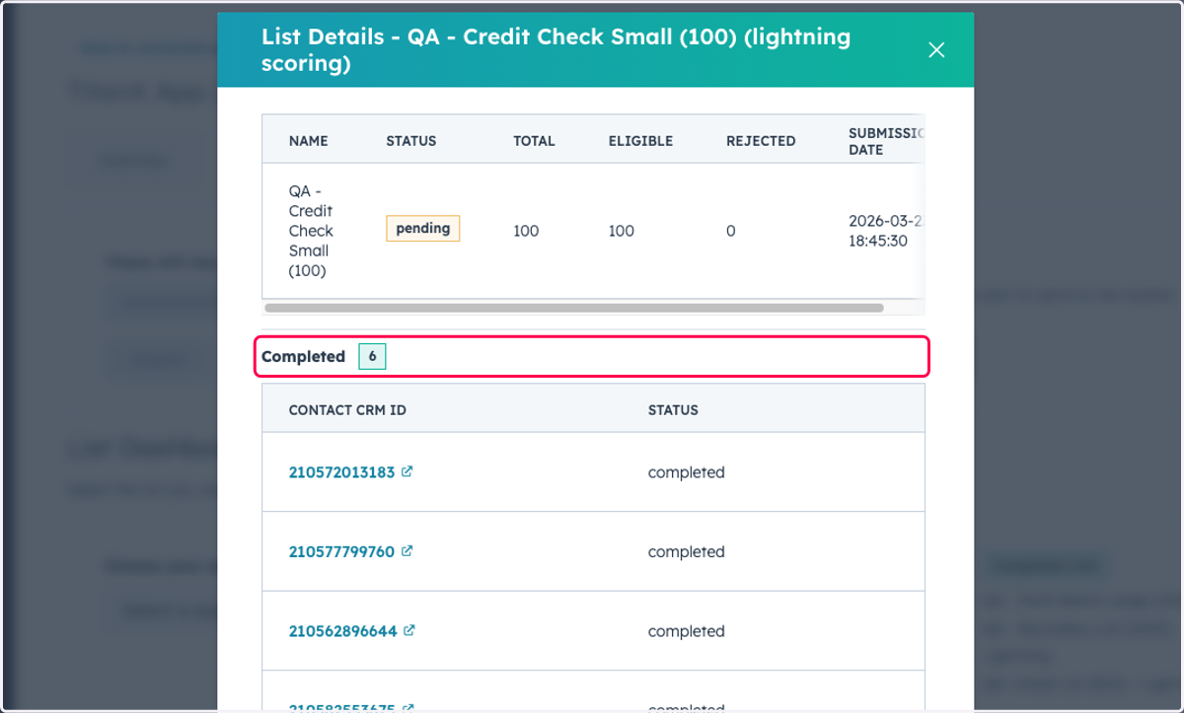
Task: Click external link icon beside 210572013183
Action: click(x=407, y=471)
